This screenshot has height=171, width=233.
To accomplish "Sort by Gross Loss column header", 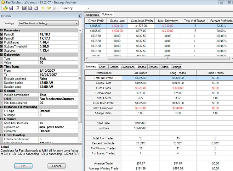I will [x=117, y=21].
